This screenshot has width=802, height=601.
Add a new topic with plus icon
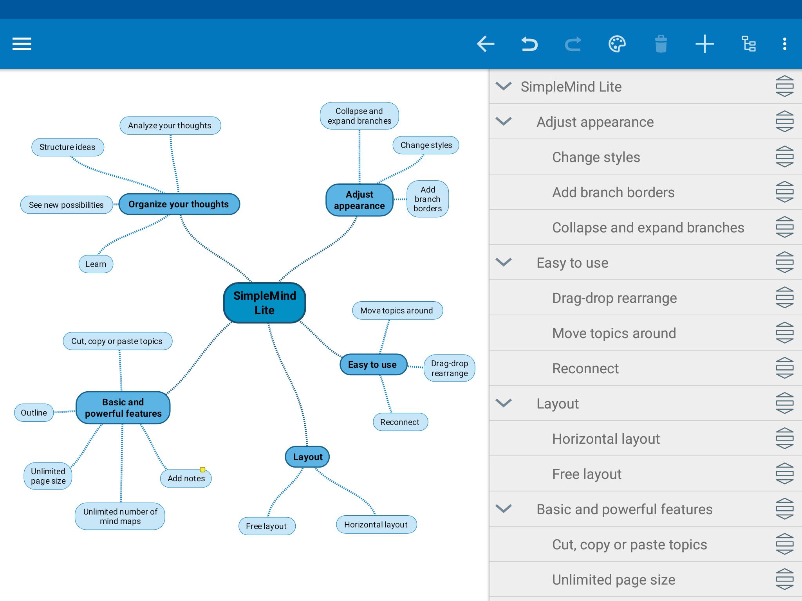click(704, 44)
